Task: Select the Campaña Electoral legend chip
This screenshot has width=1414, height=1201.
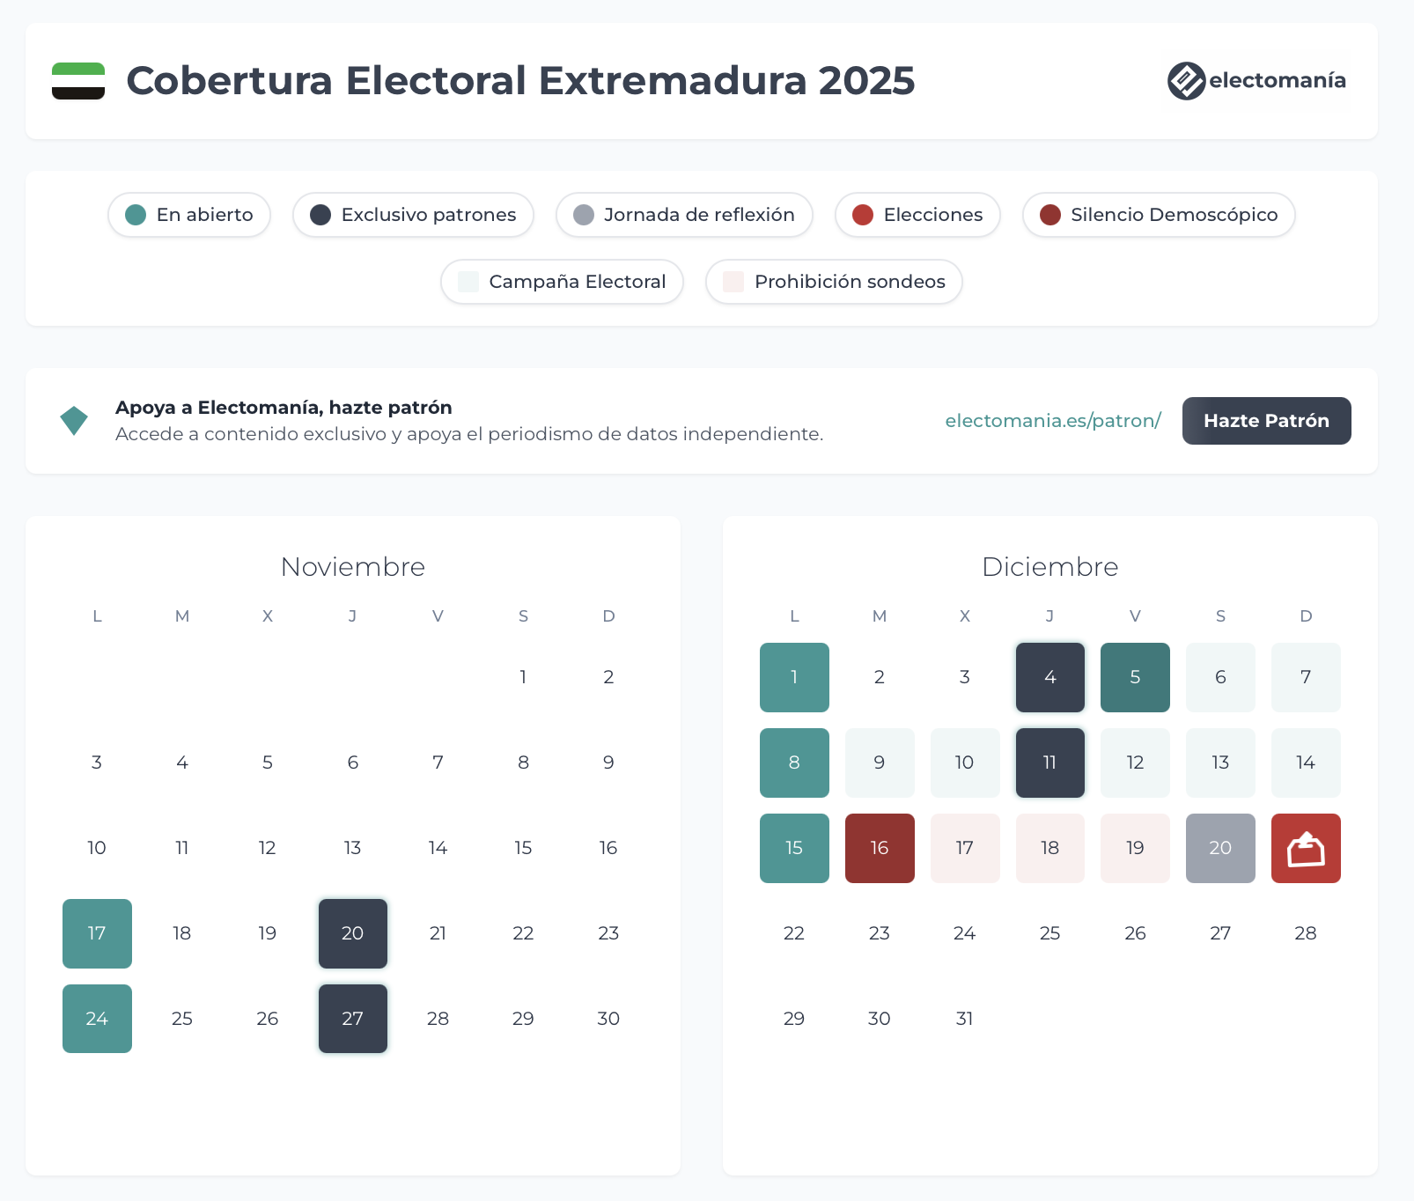Action: (562, 282)
